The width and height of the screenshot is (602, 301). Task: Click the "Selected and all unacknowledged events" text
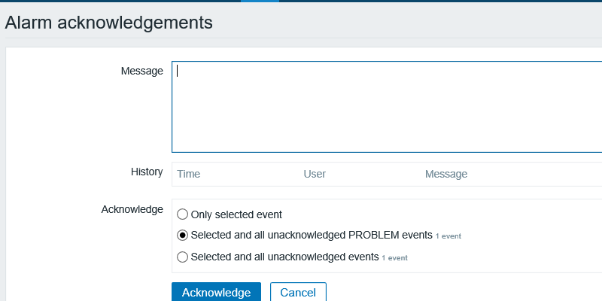[x=284, y=257]
